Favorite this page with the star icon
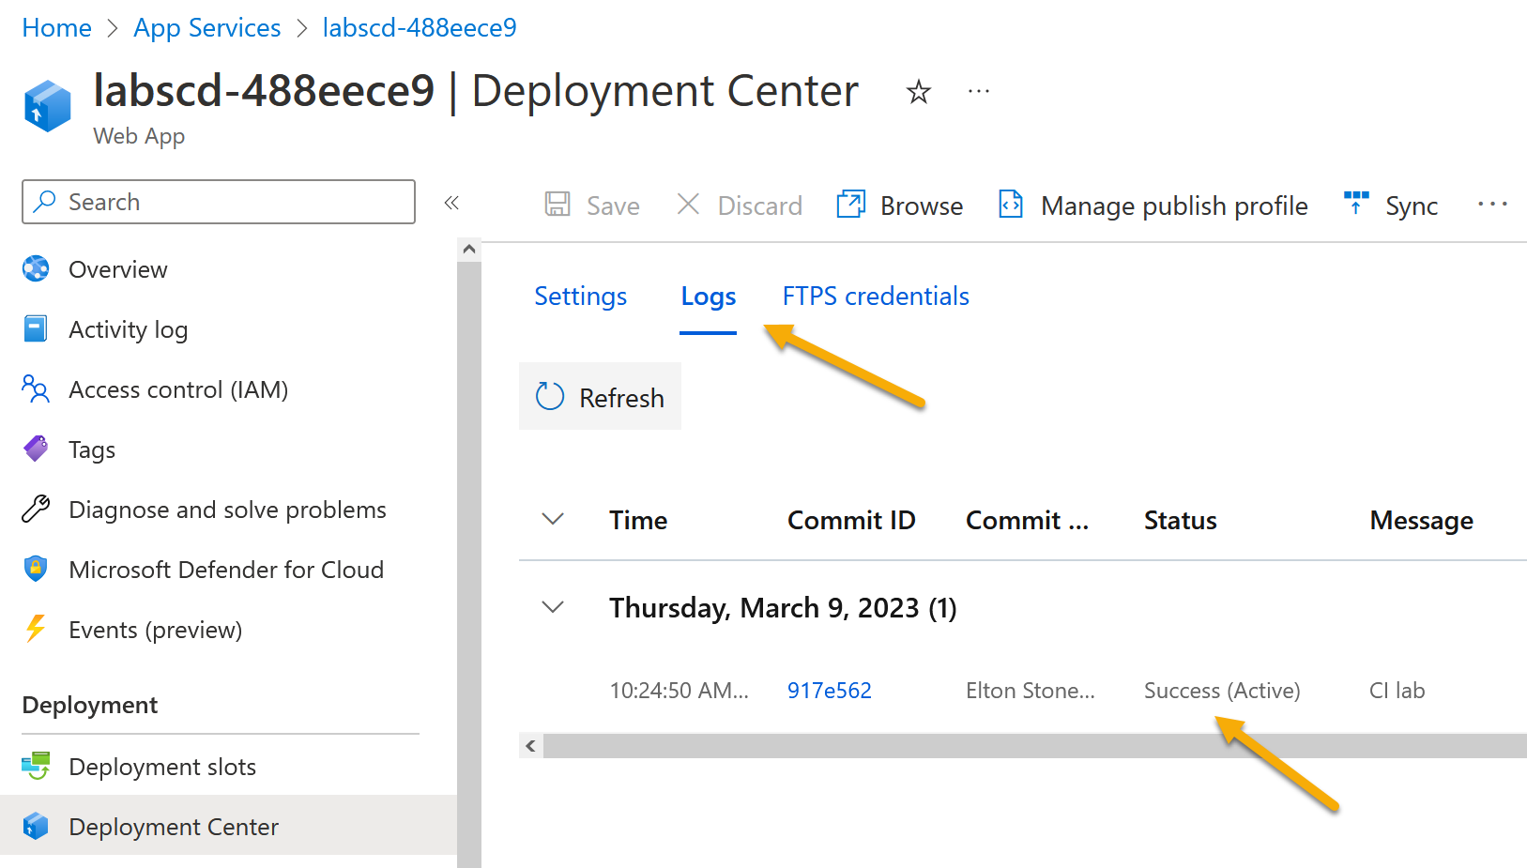This screenshot has height=868, width=1527. click(x=918, y=92)
